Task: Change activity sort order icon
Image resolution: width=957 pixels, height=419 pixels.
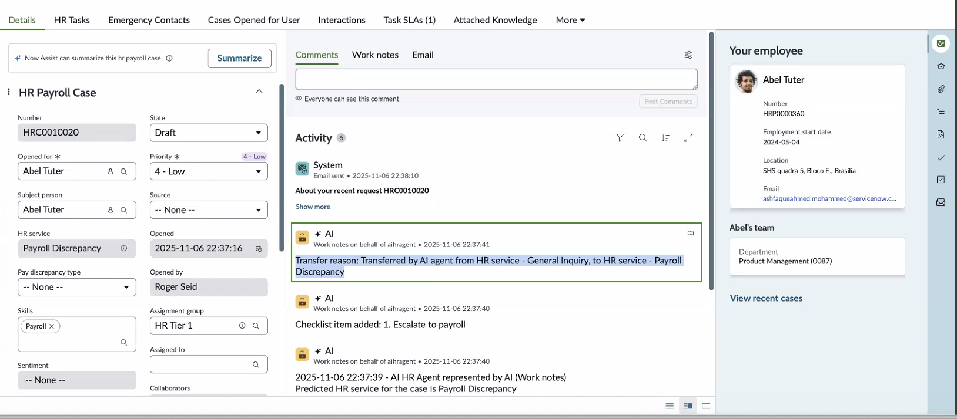Action: (x=665, y=138)
